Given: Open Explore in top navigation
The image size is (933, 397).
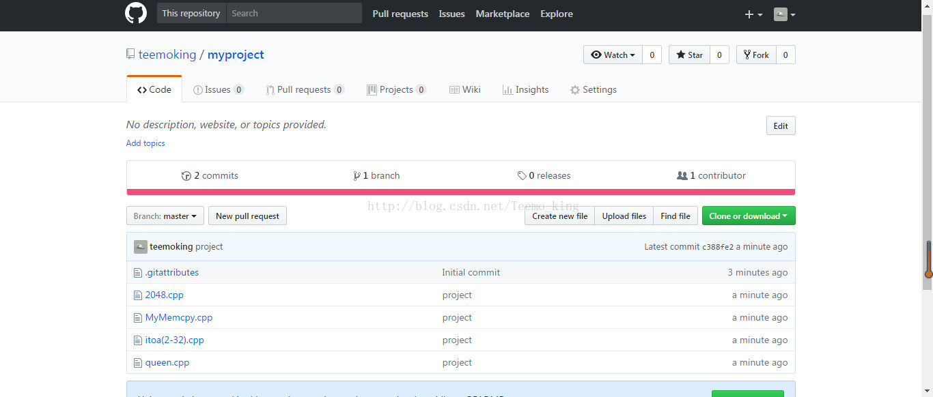Looking at the screenshot, I should click(557, 14).
